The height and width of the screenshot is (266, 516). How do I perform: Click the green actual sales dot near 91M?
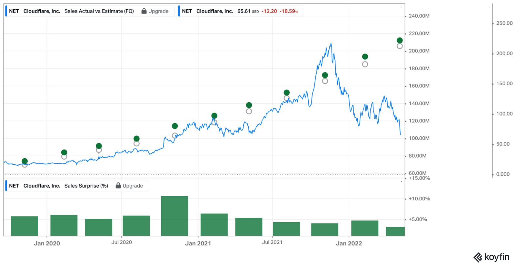tap(99, 146)
